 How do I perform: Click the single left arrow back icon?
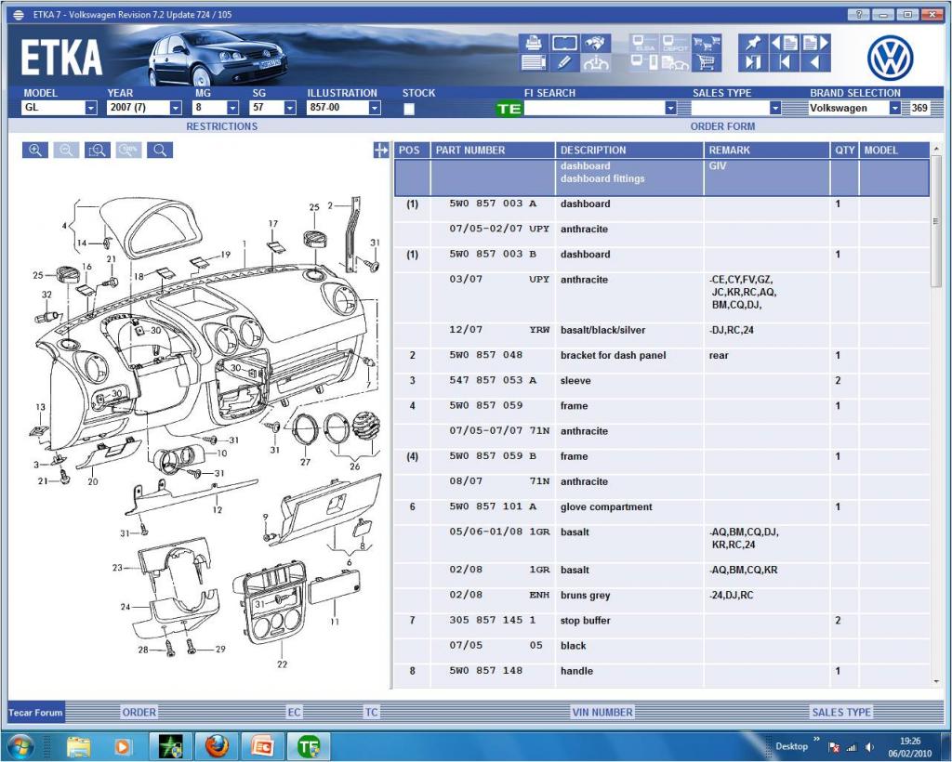pos(815,62)
